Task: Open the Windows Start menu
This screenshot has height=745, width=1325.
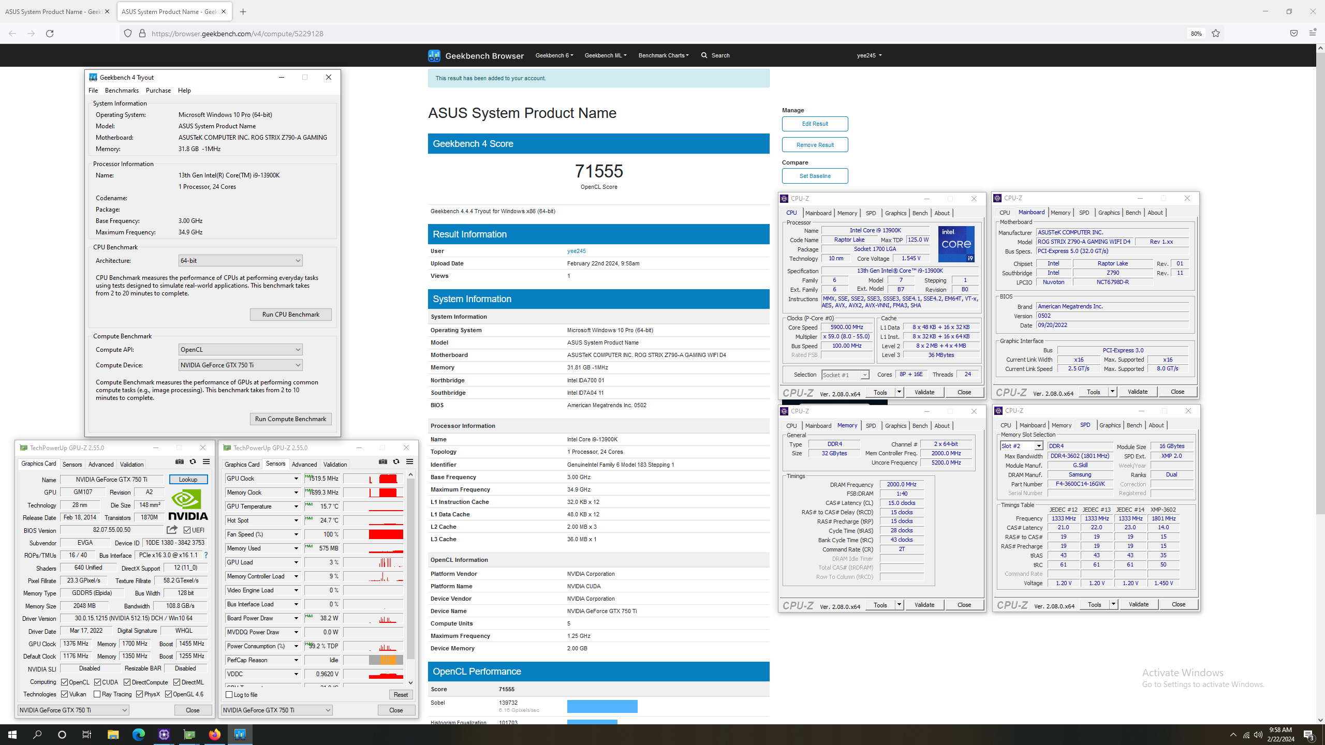Action: [x=12, y=734]
